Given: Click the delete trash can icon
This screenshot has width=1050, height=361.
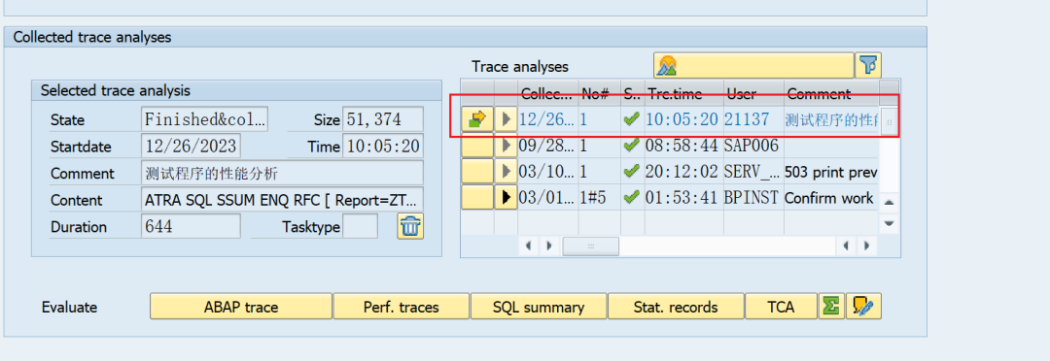Looking at the screenshot, I should pos(410,227).
